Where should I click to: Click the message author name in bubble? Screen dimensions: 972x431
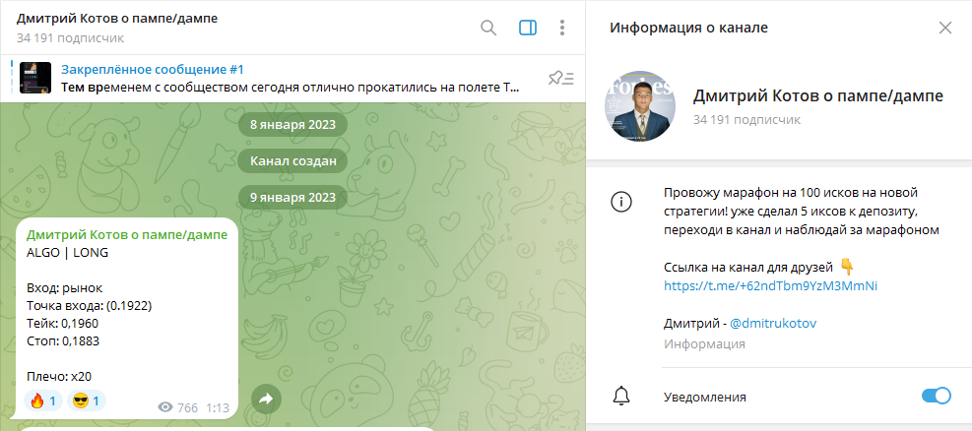[x=126, y=235]
